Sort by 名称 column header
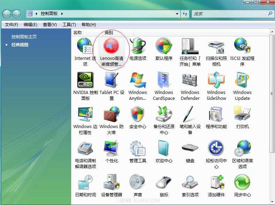275x205 pixels. pyautogui.click(x=77, y=32)
